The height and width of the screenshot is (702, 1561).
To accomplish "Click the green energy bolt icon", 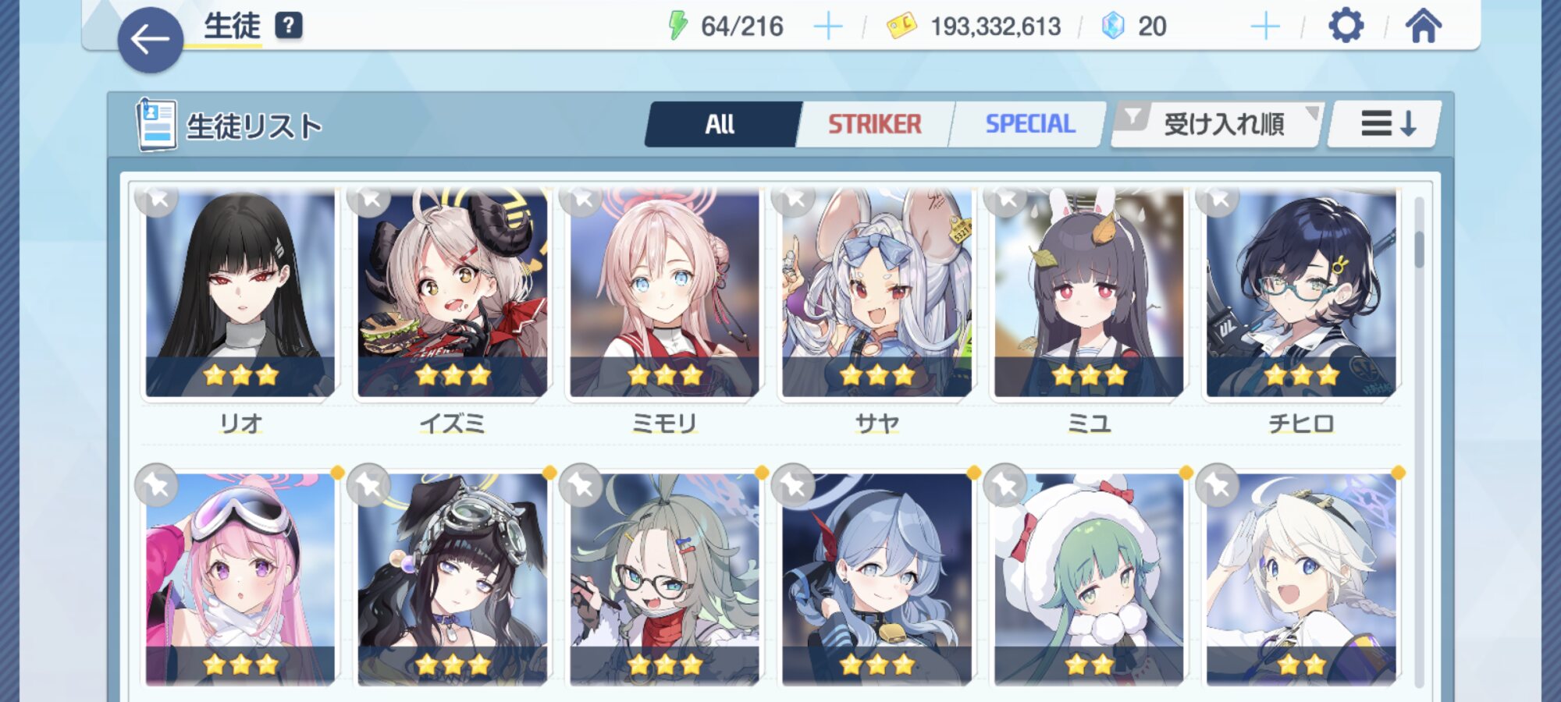I will tap(677, 26).
